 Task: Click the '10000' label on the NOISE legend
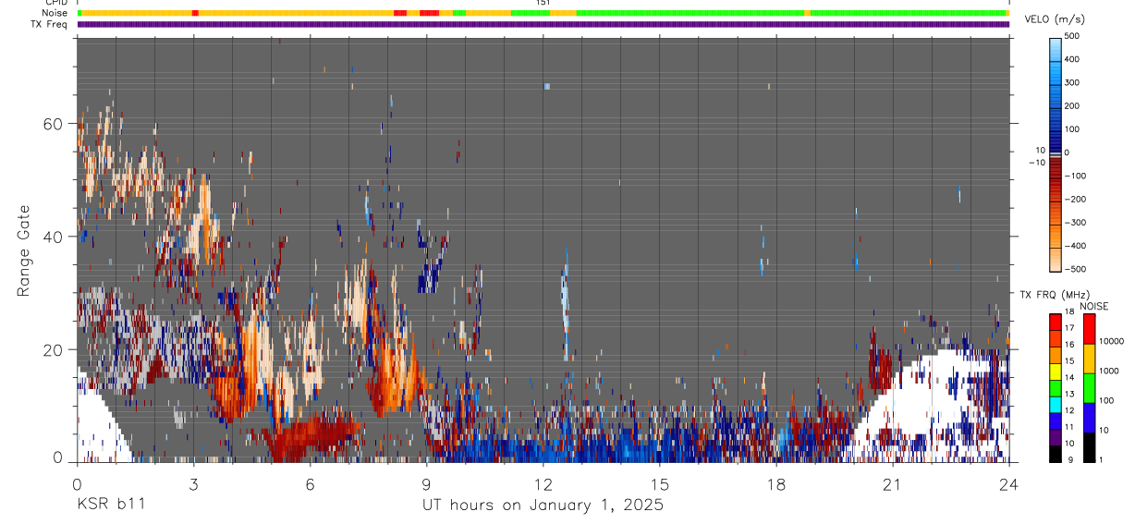click(x=1110, y=341)
